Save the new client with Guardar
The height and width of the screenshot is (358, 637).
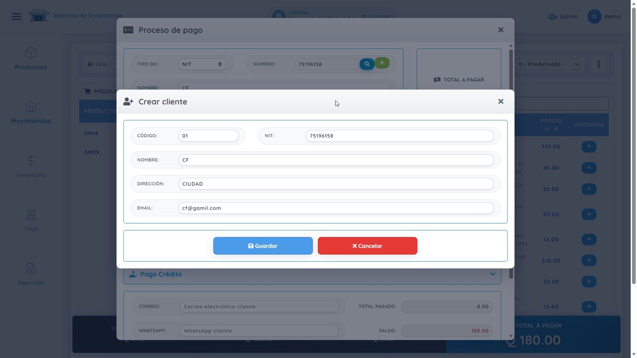pos(263,246)
